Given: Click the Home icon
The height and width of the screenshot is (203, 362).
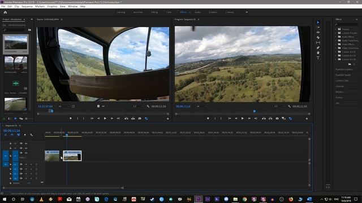Looking at the screenshot, I should pos(5,12).
